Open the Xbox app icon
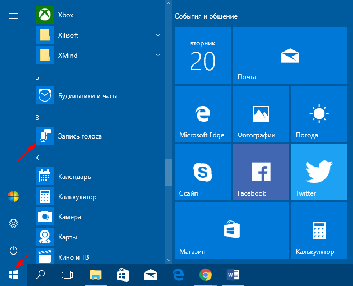The image size is (353, 286). pyautogui.click(x=45, y=15)
